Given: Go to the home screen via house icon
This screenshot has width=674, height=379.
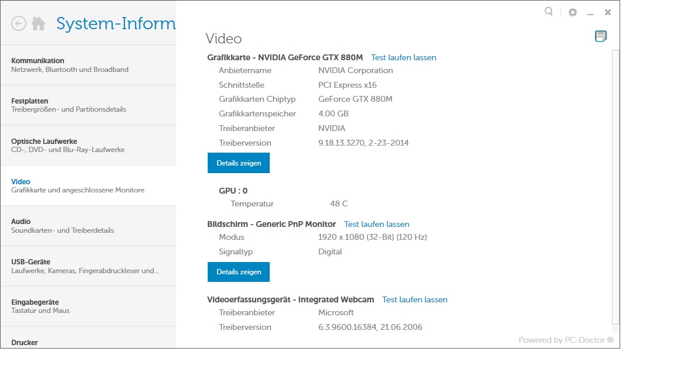Looking at the screenshot, I should click(x=39, y=23).
